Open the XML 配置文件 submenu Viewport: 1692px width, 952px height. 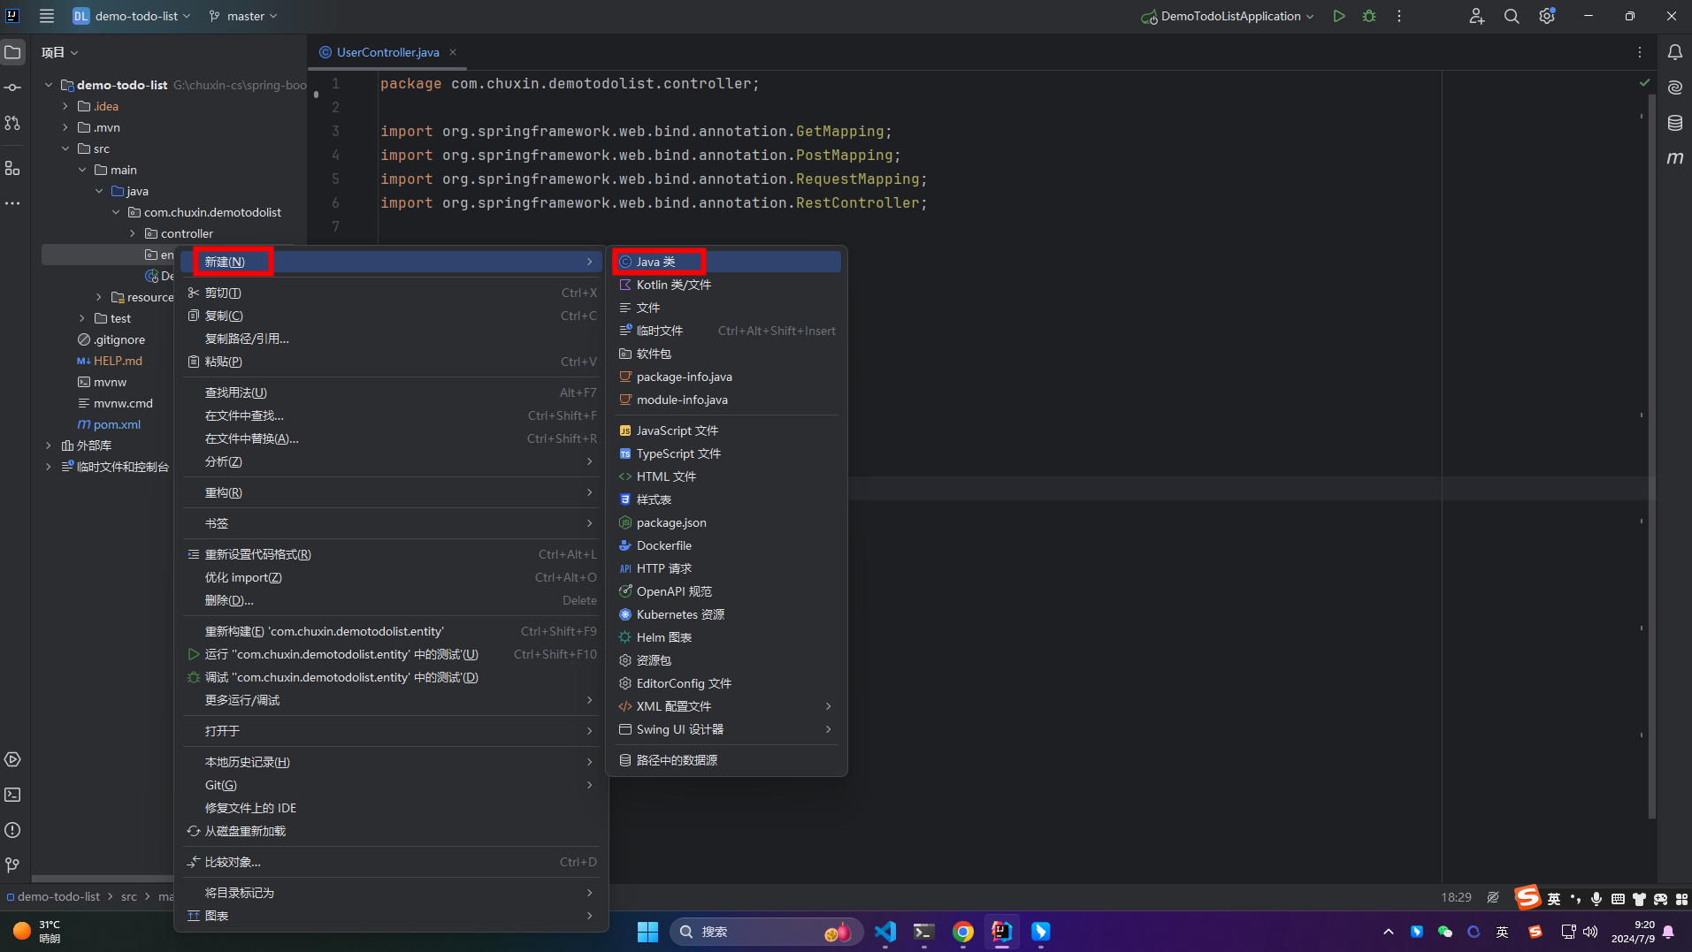click(726, 706)
